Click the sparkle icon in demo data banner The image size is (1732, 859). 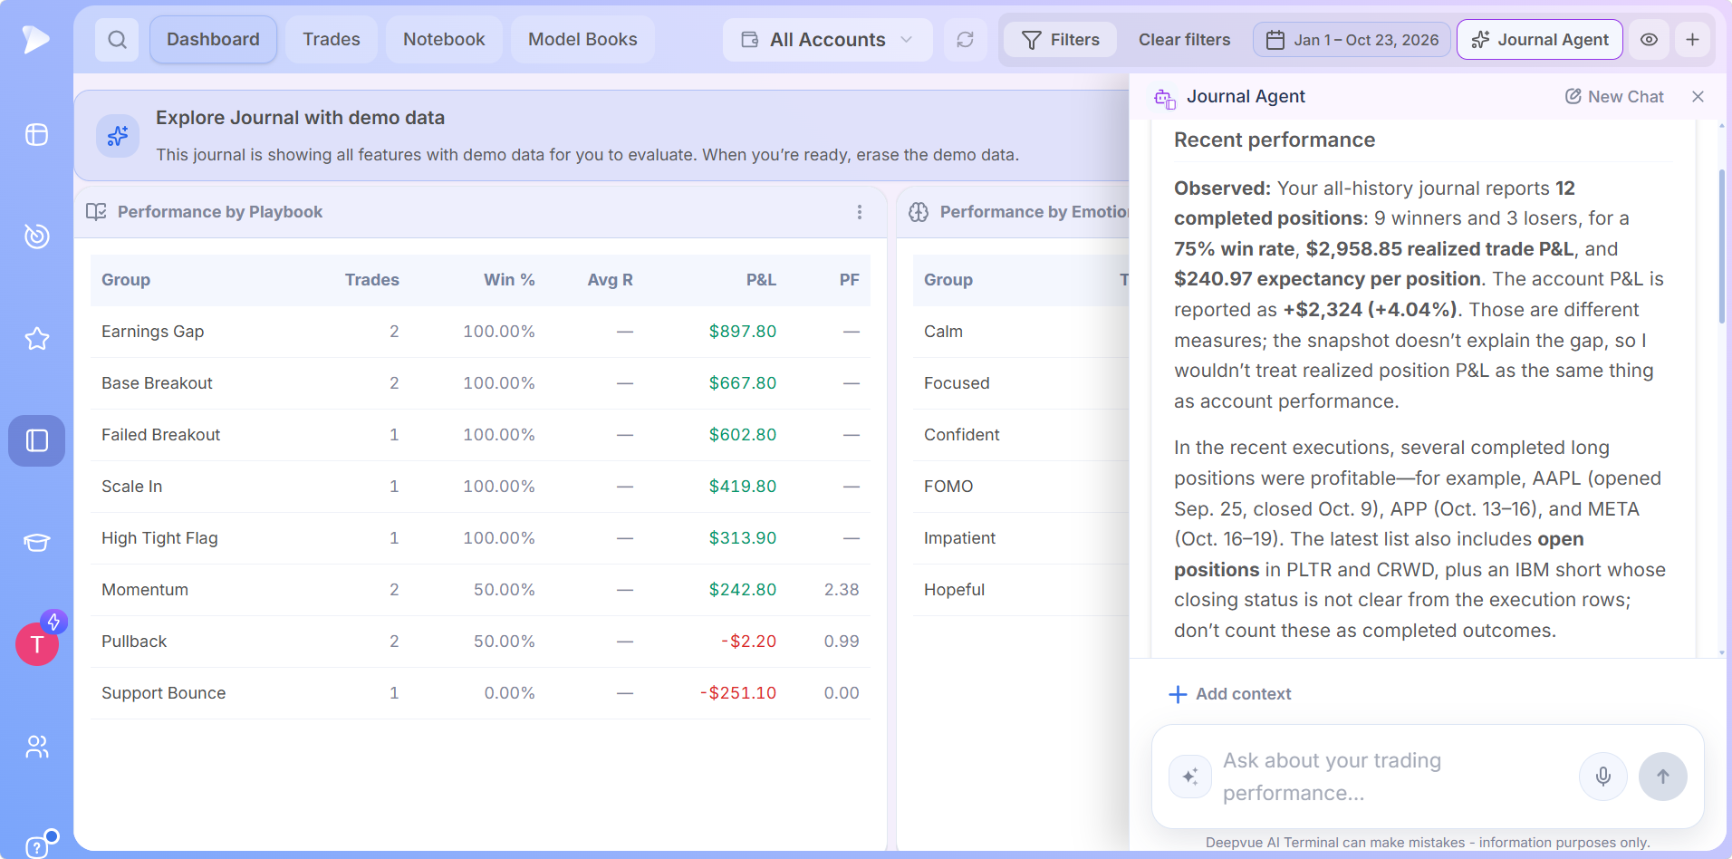[118, 136]
